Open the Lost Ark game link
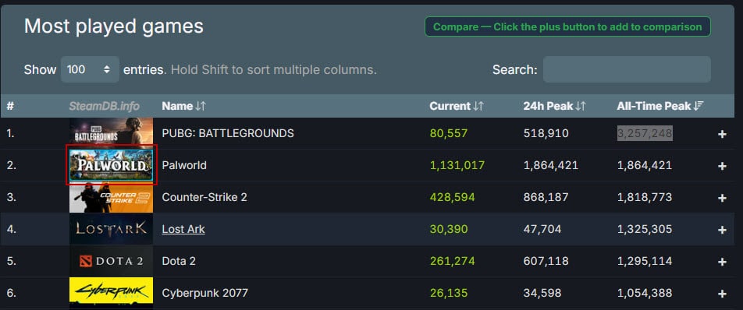The image size is (743, 310). pos(183,229)
